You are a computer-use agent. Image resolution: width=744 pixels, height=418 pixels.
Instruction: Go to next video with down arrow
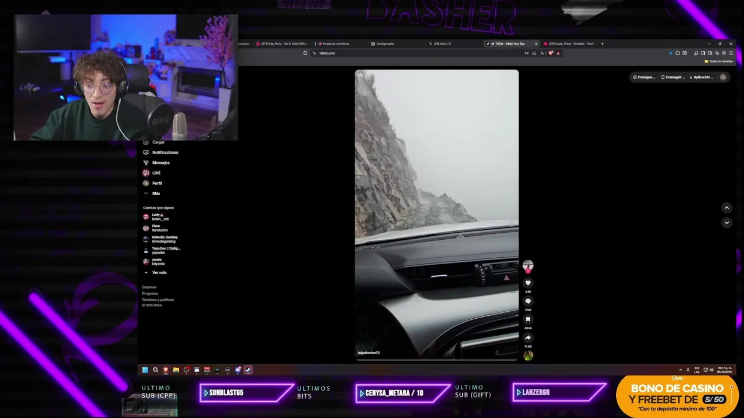pos(727,222)
